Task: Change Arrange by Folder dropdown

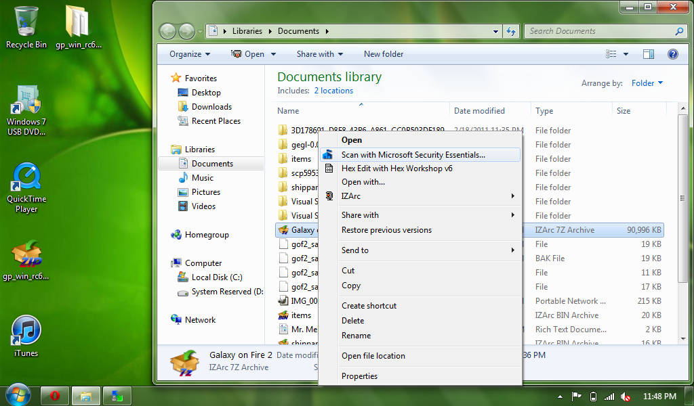Action: click(x=647, y=83)
